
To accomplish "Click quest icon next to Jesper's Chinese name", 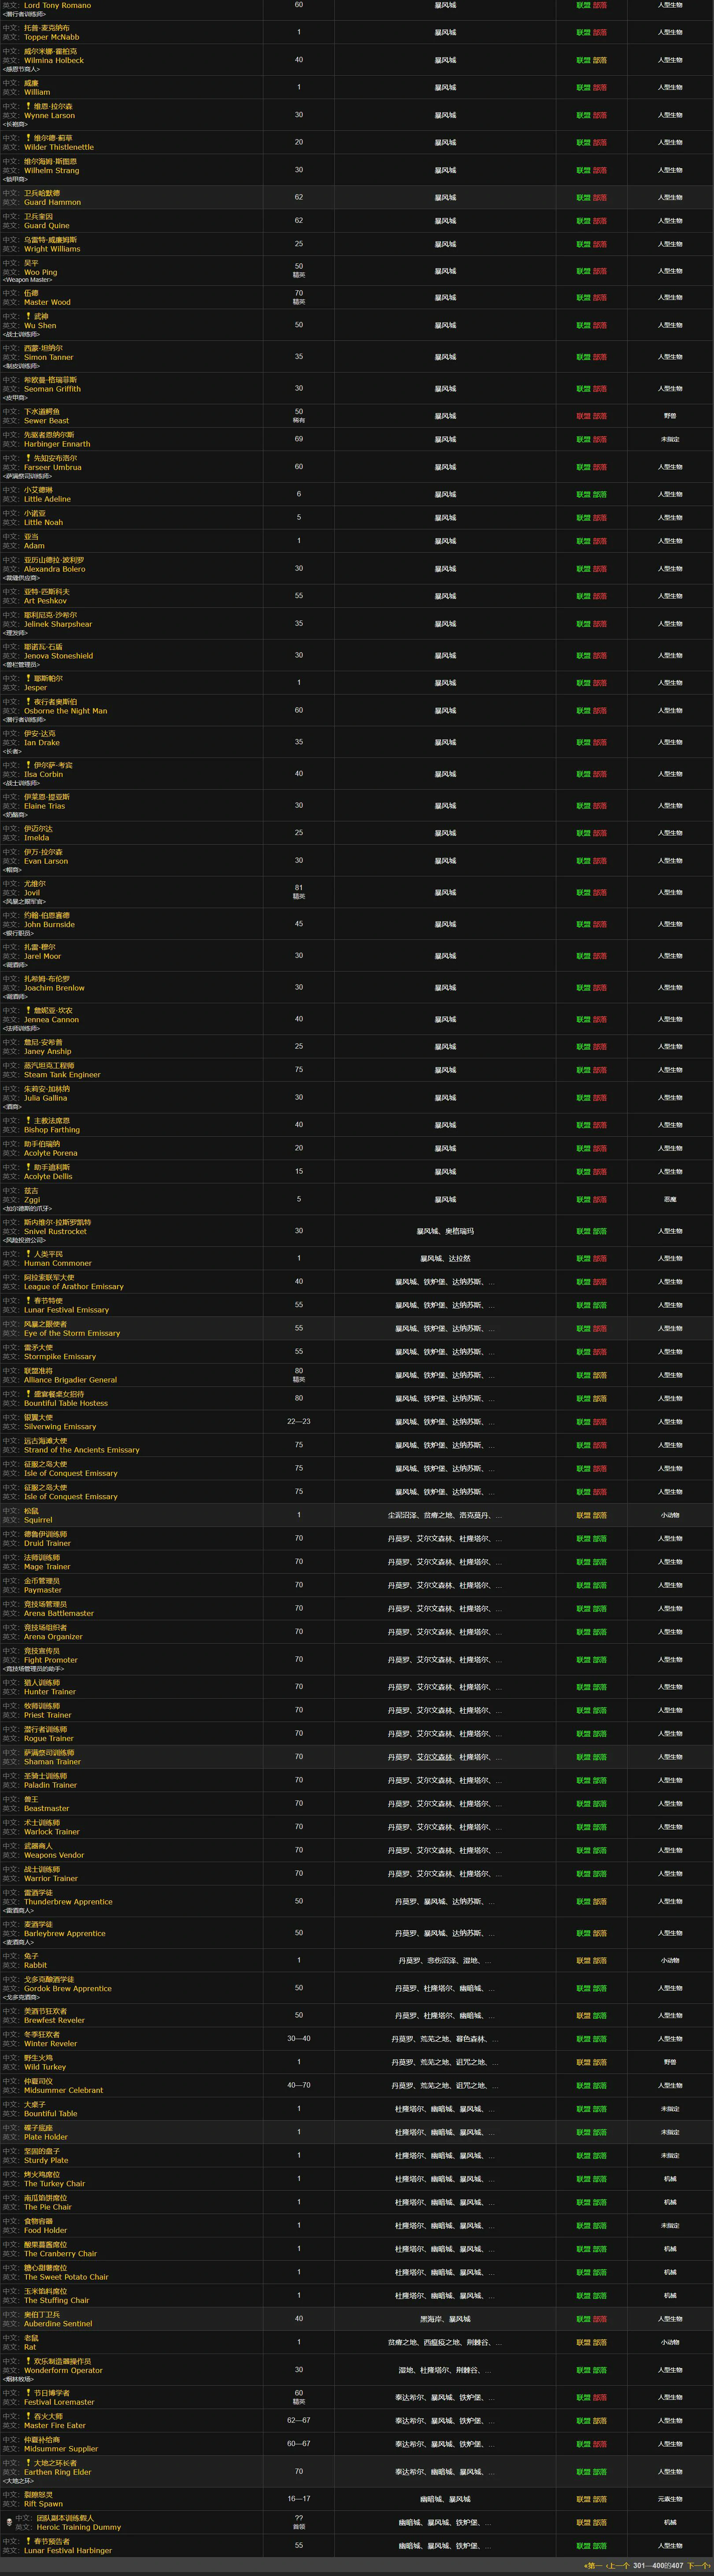I will (28, 678).
